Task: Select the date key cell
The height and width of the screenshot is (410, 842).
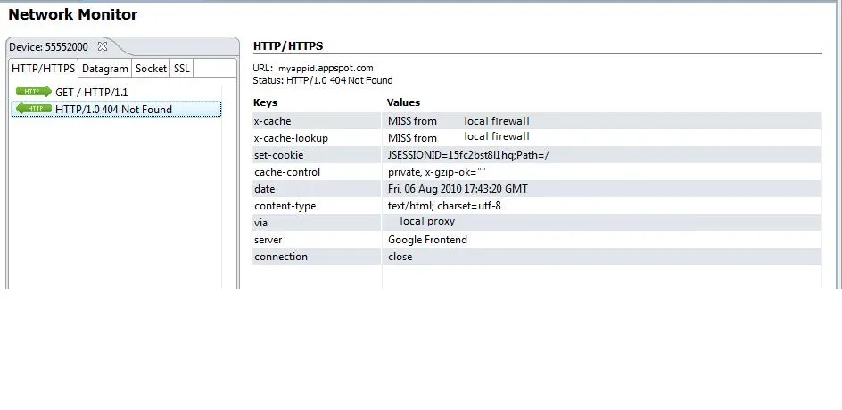Action: (317, 189)
